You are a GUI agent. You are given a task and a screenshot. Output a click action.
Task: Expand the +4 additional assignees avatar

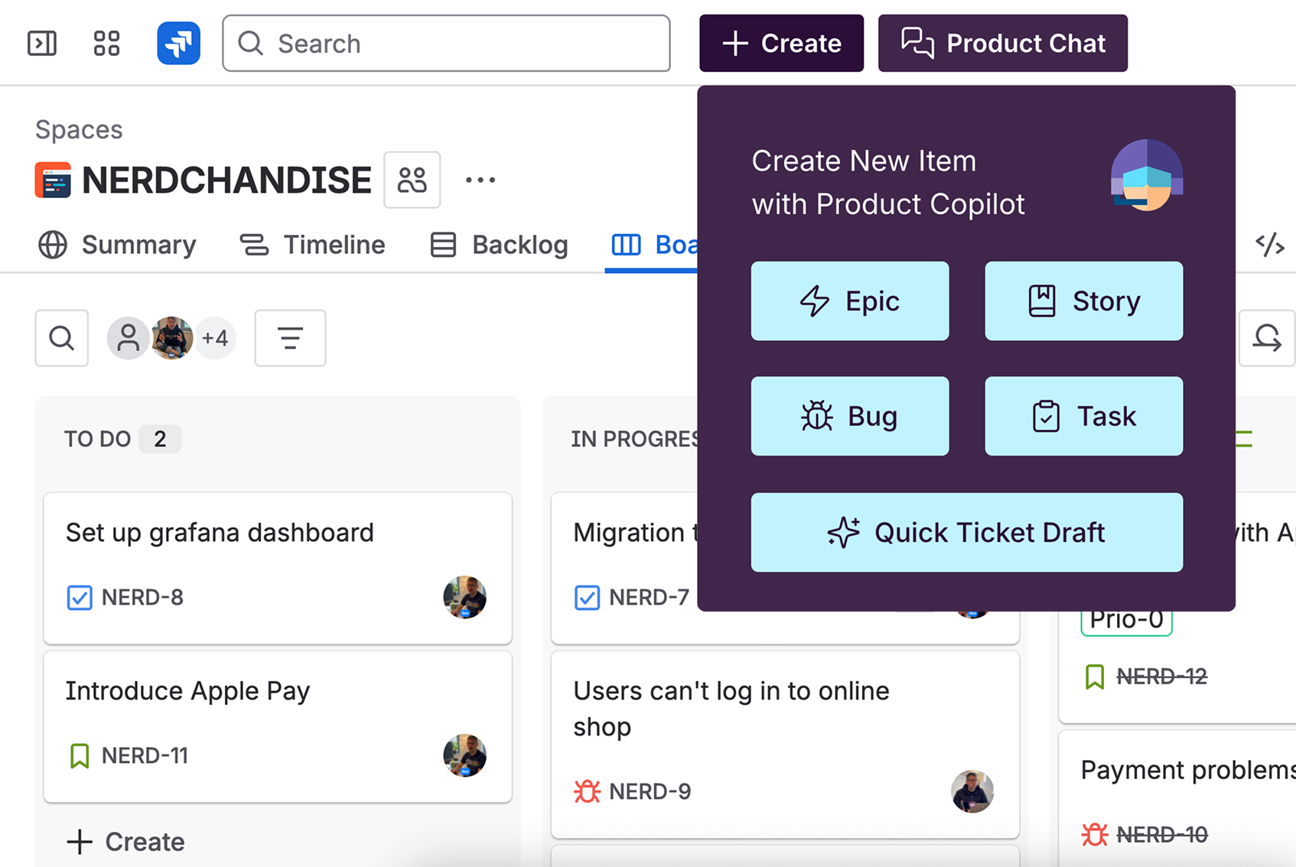point(215,338)
